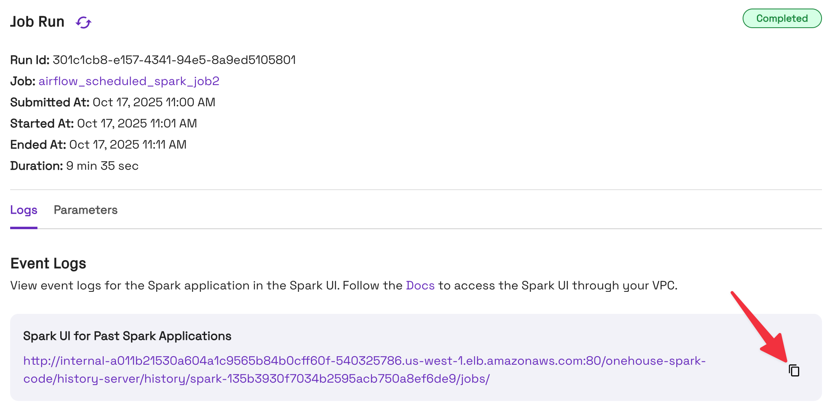Click the Job field label
The width and height of the screenshot is (835, 416).
coord(23,81)
